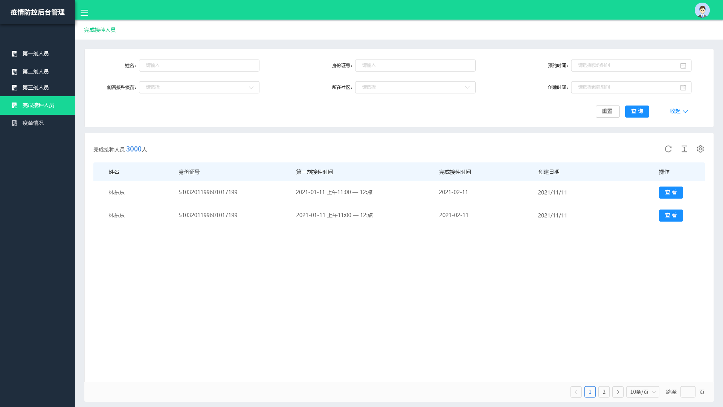723x407 pixels.
Task: Focus the 身份证号 input field
Action: pyautogui.click(x=415, y=66)
